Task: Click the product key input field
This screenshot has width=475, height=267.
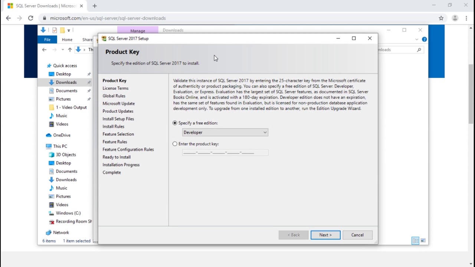Action: click(225, 152)
